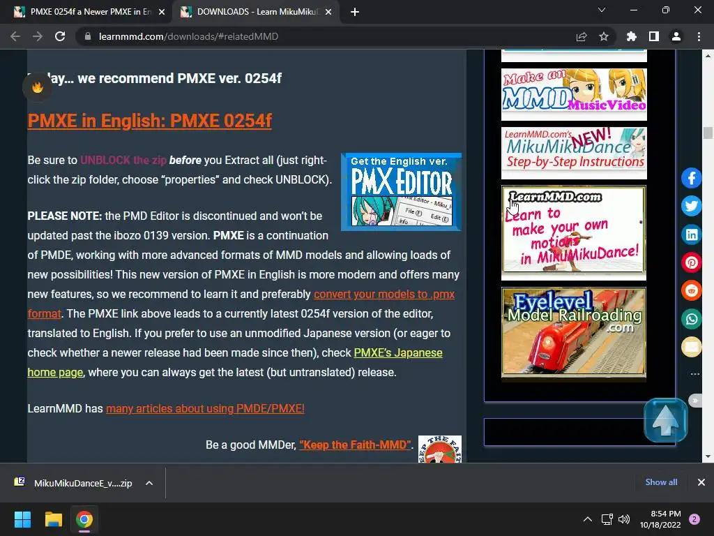Click the scrollbar up arrow
This screenshot has width=714, height=536.
pyautogui.click(x=708, y=56)
